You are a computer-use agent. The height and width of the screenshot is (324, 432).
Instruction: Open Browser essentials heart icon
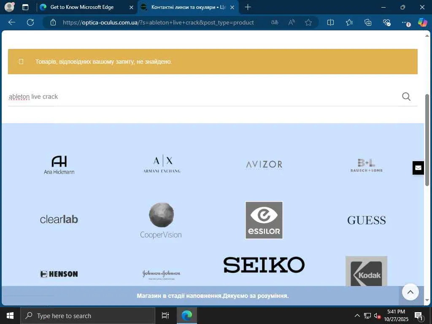click(386, 22)
